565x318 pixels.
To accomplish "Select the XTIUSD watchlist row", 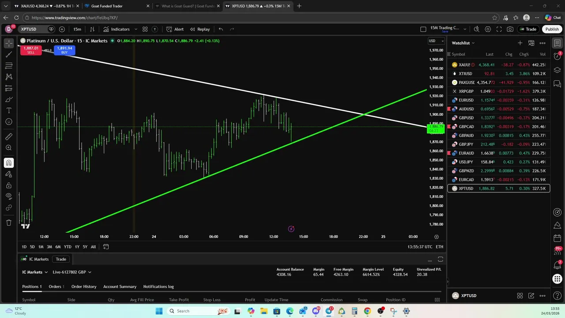I will pos(499,74).
